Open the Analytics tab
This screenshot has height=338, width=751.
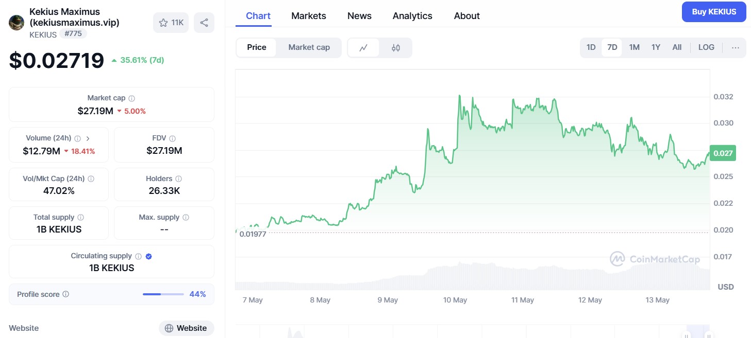[412, 16]
